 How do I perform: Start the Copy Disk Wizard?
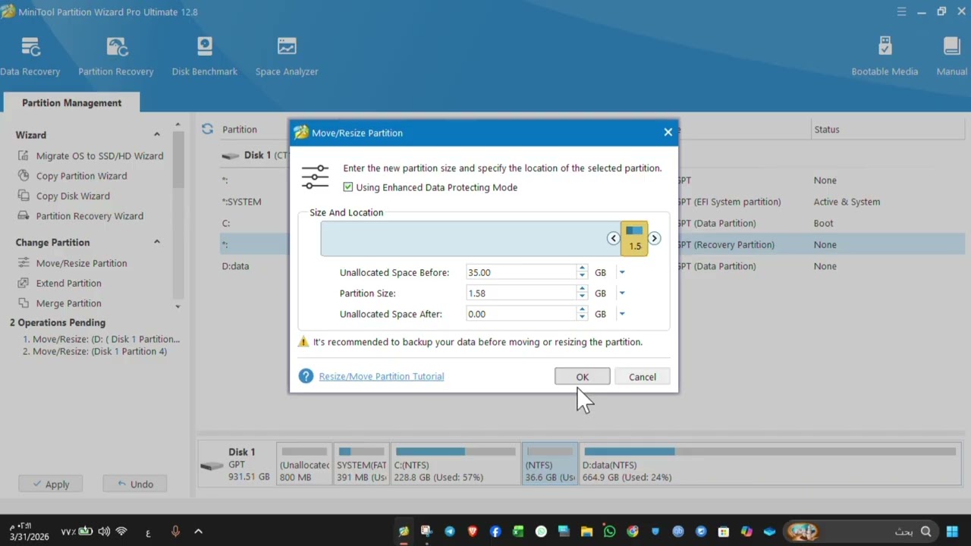point(64,196)
